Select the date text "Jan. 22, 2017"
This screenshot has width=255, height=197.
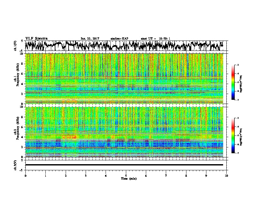pos(90,39)
